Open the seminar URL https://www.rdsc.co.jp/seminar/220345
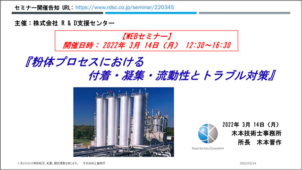 [x=125, y=8]
